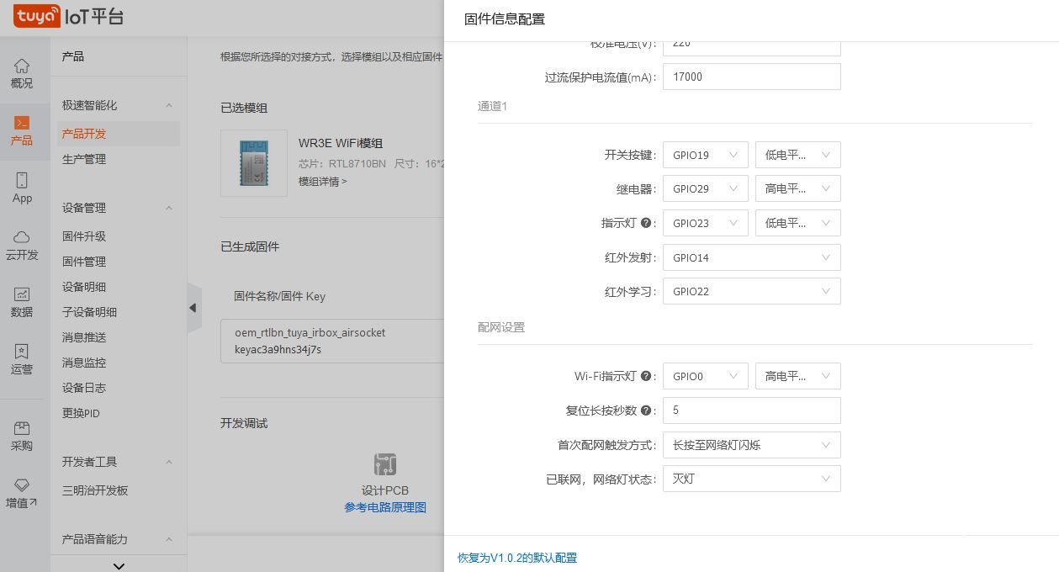Expand more menu items with bottom chevron
Viewport: 1059px width, 572px height.
pos(119,565)
